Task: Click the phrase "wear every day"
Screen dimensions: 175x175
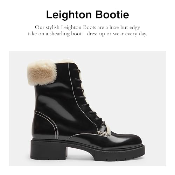Action: (x=130, y=34)
